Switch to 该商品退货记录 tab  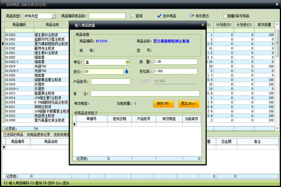38,134
